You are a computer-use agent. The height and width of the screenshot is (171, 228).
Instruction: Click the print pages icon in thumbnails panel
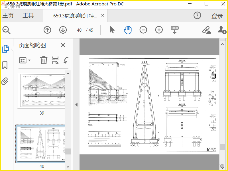coord(55,60)
